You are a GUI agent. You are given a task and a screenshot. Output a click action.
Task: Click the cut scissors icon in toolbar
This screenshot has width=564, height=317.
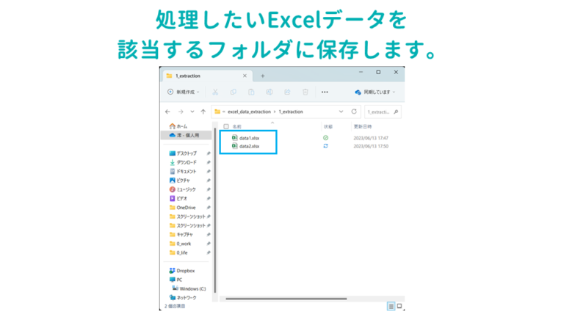point(215,92)
